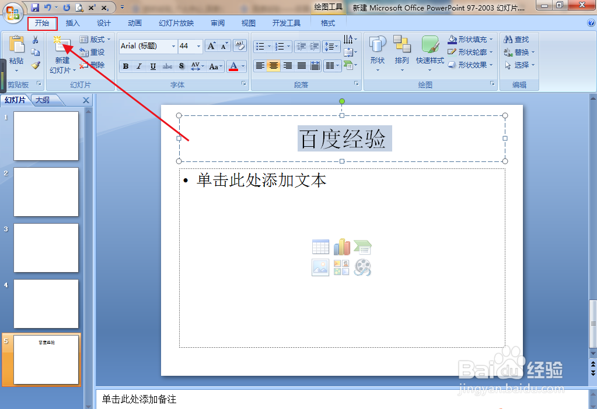Switch to the 设计 tab
This screenshot has height=409, width=597.
103,23
